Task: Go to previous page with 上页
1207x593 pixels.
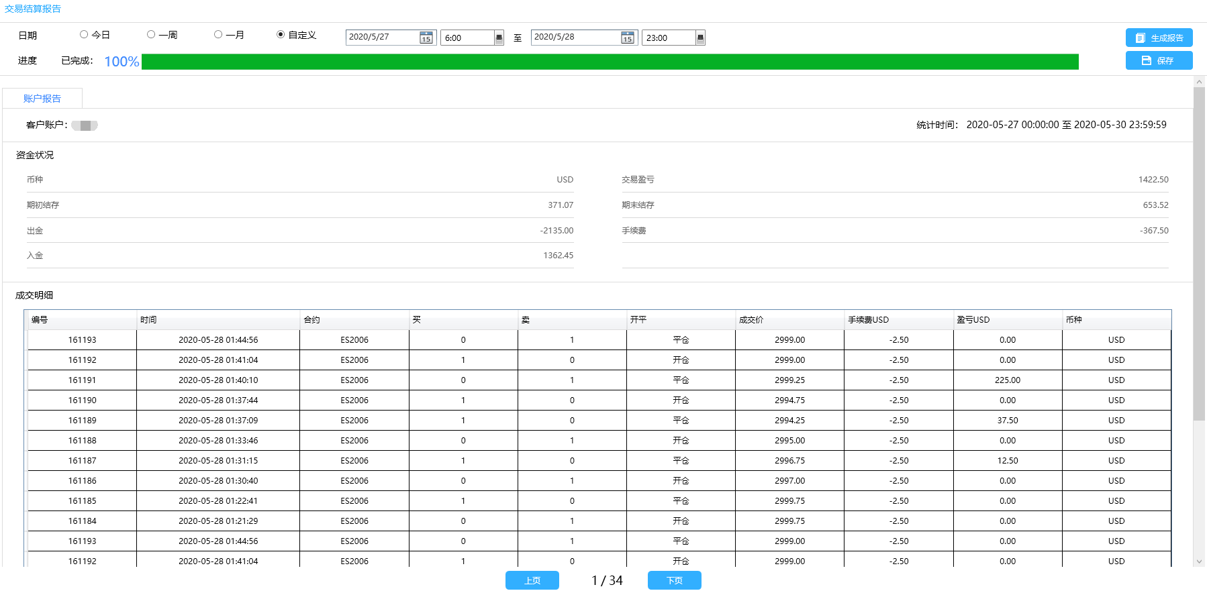Action: tap(532, 581)
